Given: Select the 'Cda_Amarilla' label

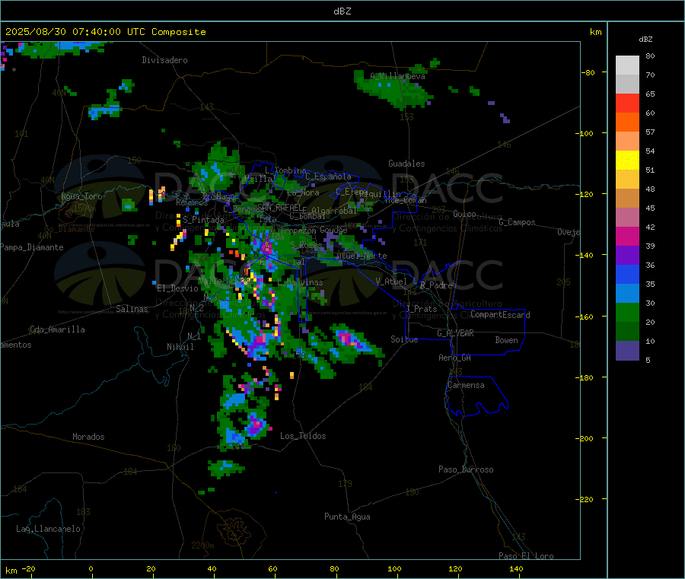Looking at the screenshot, I should pyautogui.click(x=57, y=329).
